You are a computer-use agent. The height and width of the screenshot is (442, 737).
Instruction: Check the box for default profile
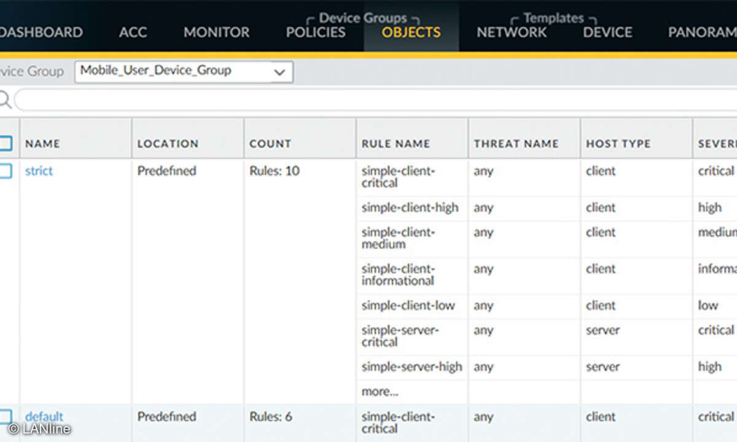5,416
